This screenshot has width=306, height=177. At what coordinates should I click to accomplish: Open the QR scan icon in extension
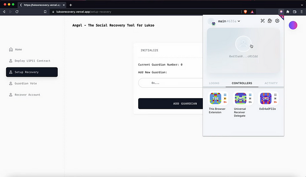click(x=262, y=21)
